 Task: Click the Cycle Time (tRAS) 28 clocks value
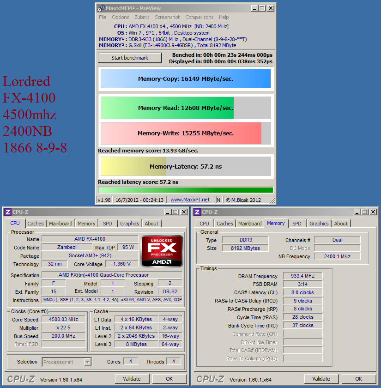pos(302,317)
